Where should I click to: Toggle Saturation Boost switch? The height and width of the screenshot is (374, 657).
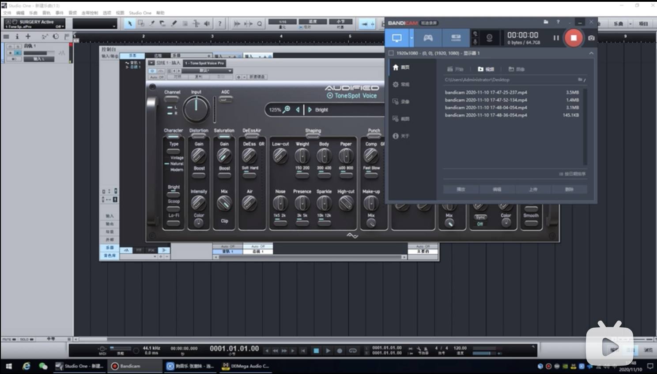click(224, 175)
